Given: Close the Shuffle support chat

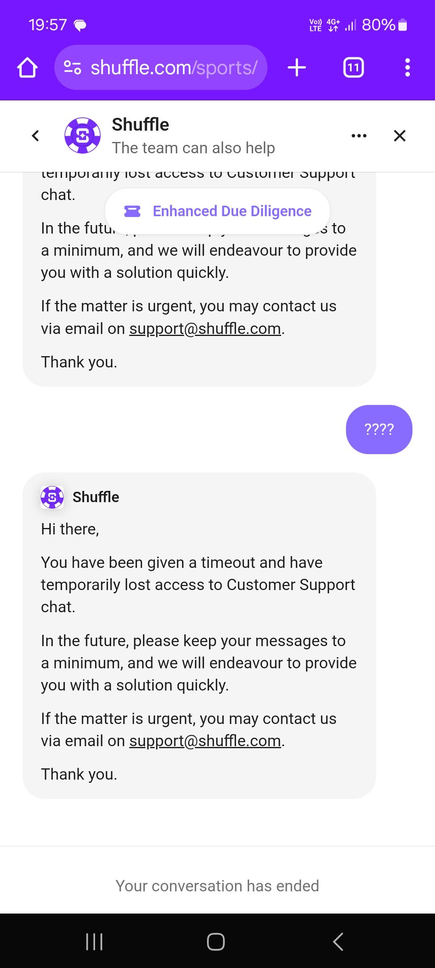Looking at the screenshot, I should tap(400, 136).
